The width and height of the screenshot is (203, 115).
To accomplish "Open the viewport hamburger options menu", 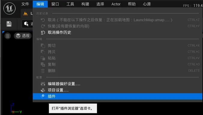I will pos(8,36).
